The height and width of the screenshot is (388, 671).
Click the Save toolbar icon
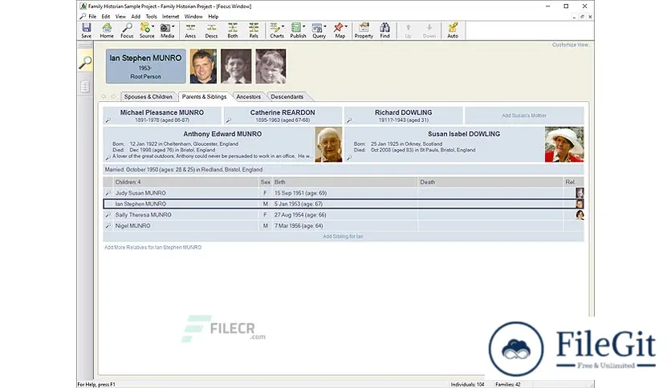point(86,30)
